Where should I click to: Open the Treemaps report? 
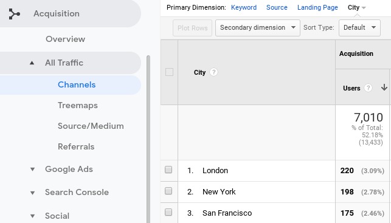[78, 105]
